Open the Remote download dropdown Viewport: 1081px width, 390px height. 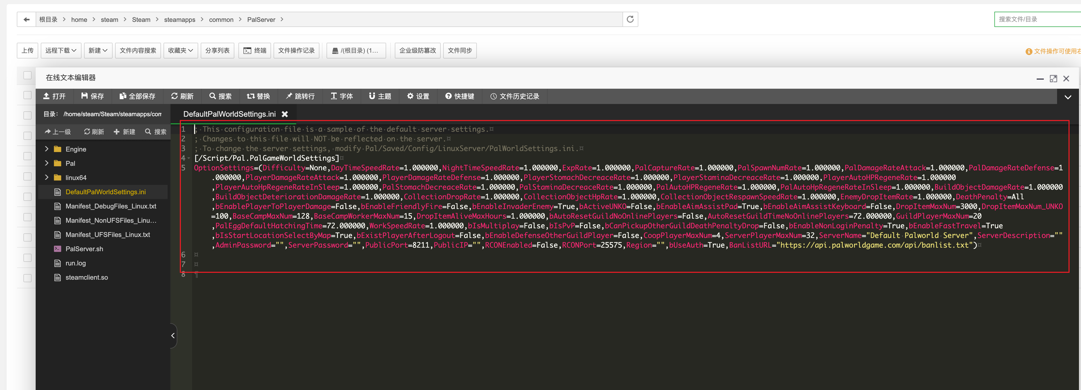[x=61, y=51]
